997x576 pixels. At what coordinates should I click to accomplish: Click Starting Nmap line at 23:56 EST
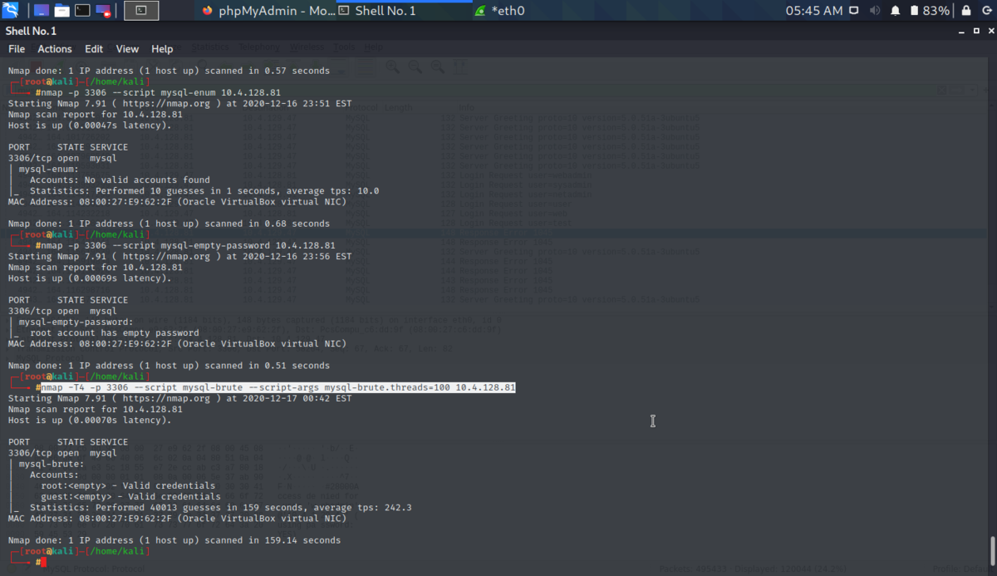179,257
